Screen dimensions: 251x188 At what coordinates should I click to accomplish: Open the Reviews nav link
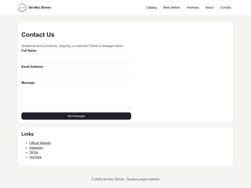192,7
